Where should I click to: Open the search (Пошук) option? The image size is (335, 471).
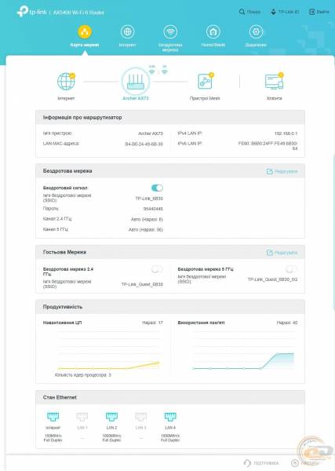pyautogui.click(x=249, y=12)
